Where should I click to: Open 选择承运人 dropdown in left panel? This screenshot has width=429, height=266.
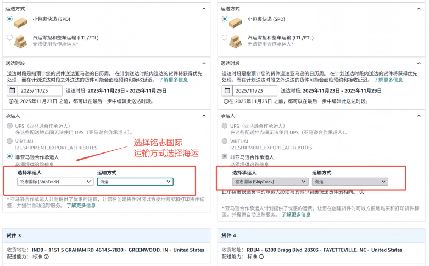point(55,182)
